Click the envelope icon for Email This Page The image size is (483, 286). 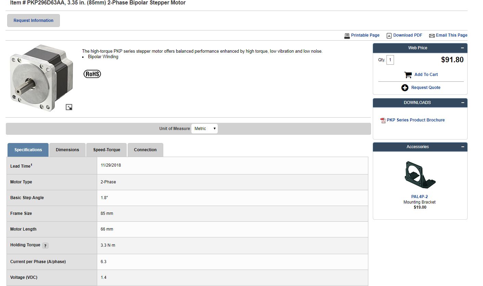pos(432,36)
